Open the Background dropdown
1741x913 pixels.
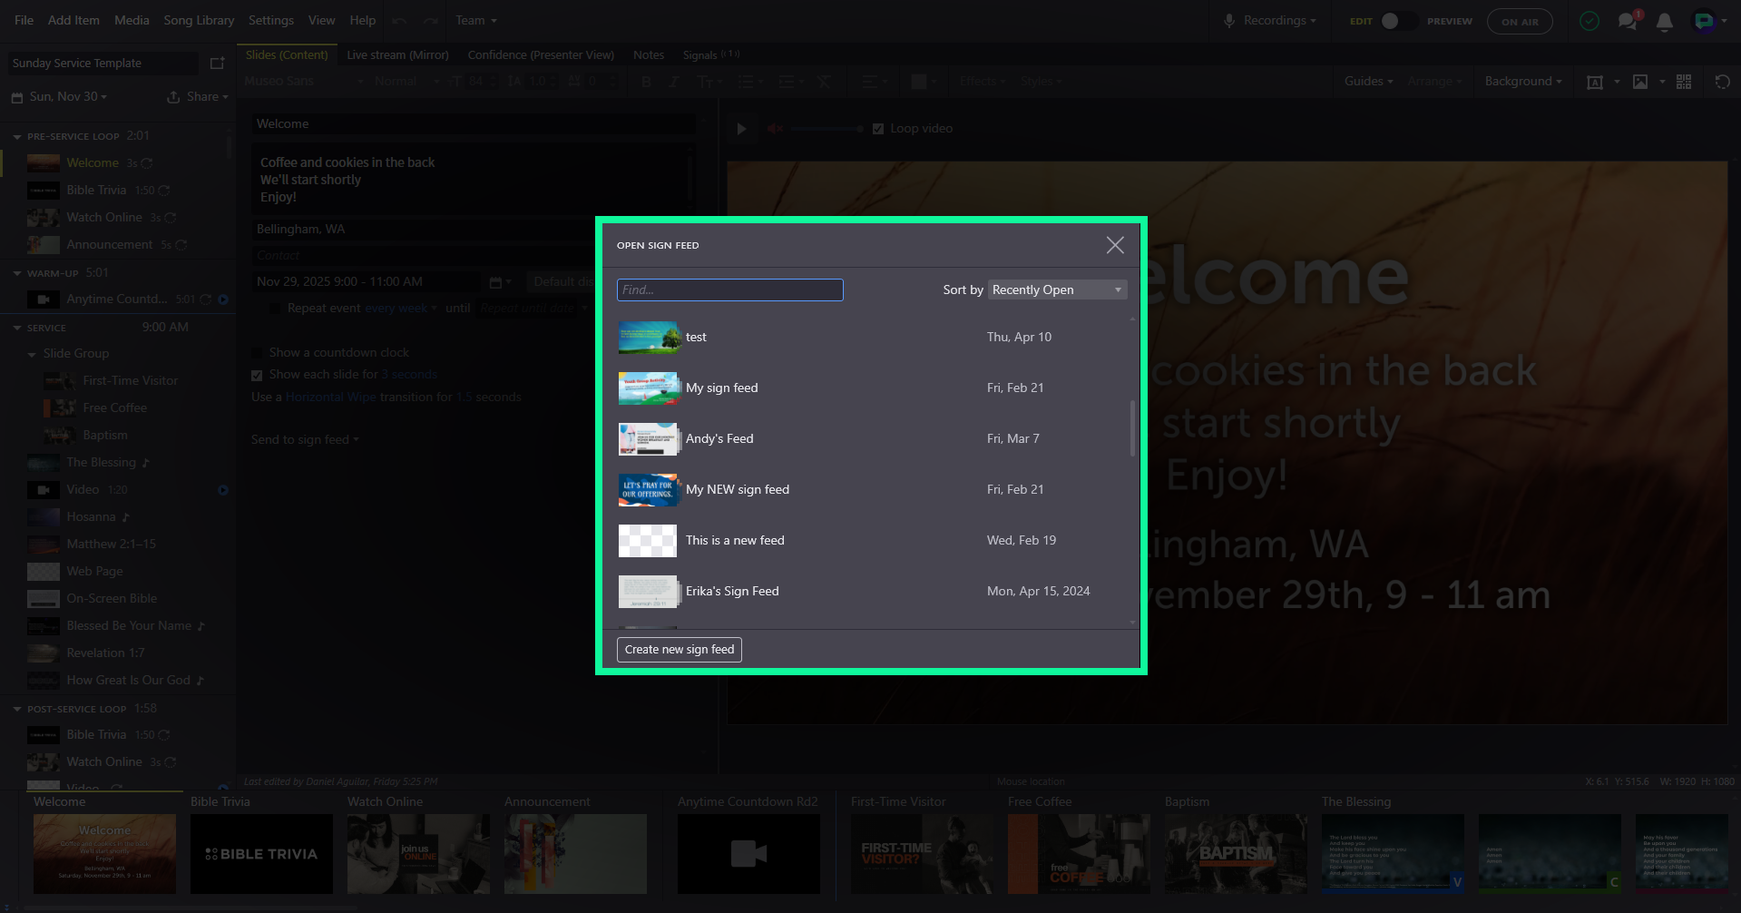tap(1523, 82)
